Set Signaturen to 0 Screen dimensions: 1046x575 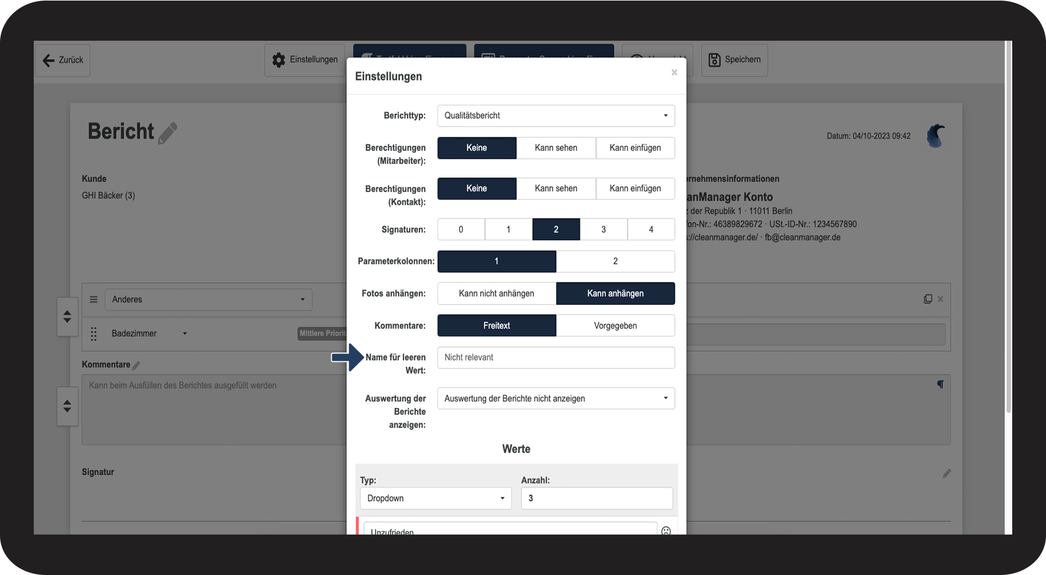(x=461, y=229)
